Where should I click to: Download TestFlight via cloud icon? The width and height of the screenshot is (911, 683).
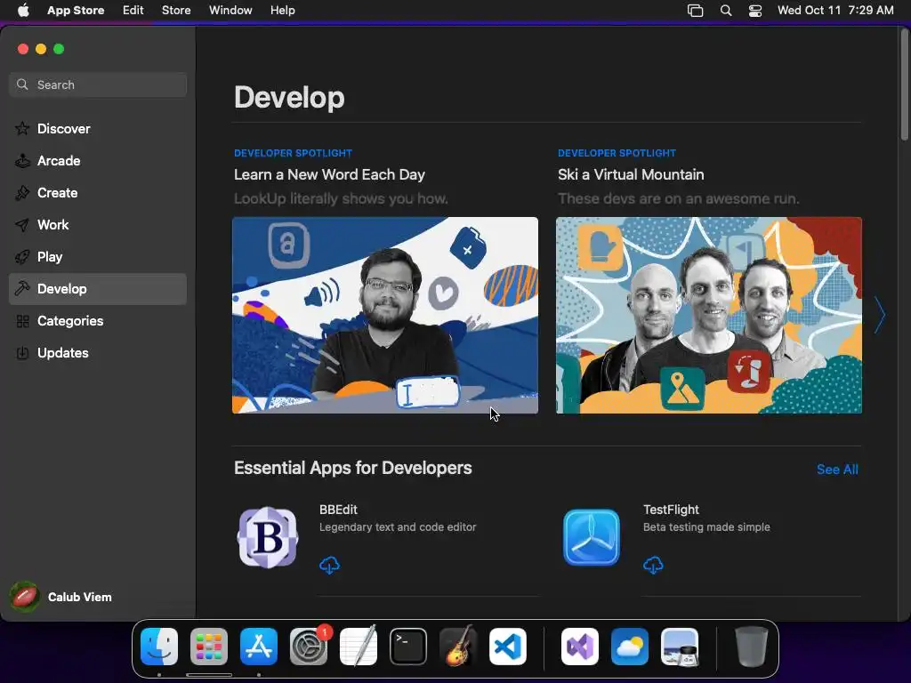coord(653,565)
